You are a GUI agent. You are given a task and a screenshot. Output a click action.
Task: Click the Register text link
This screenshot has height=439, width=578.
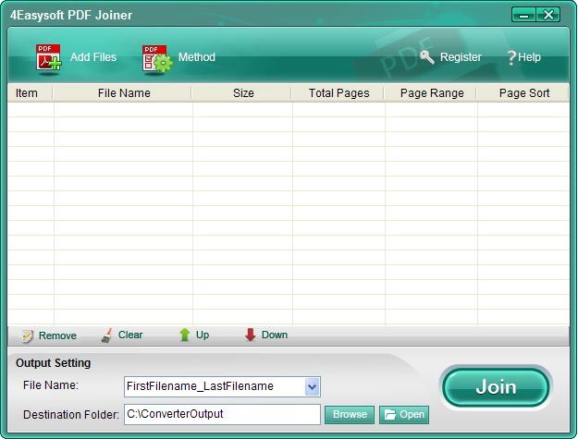pos(461,57)
